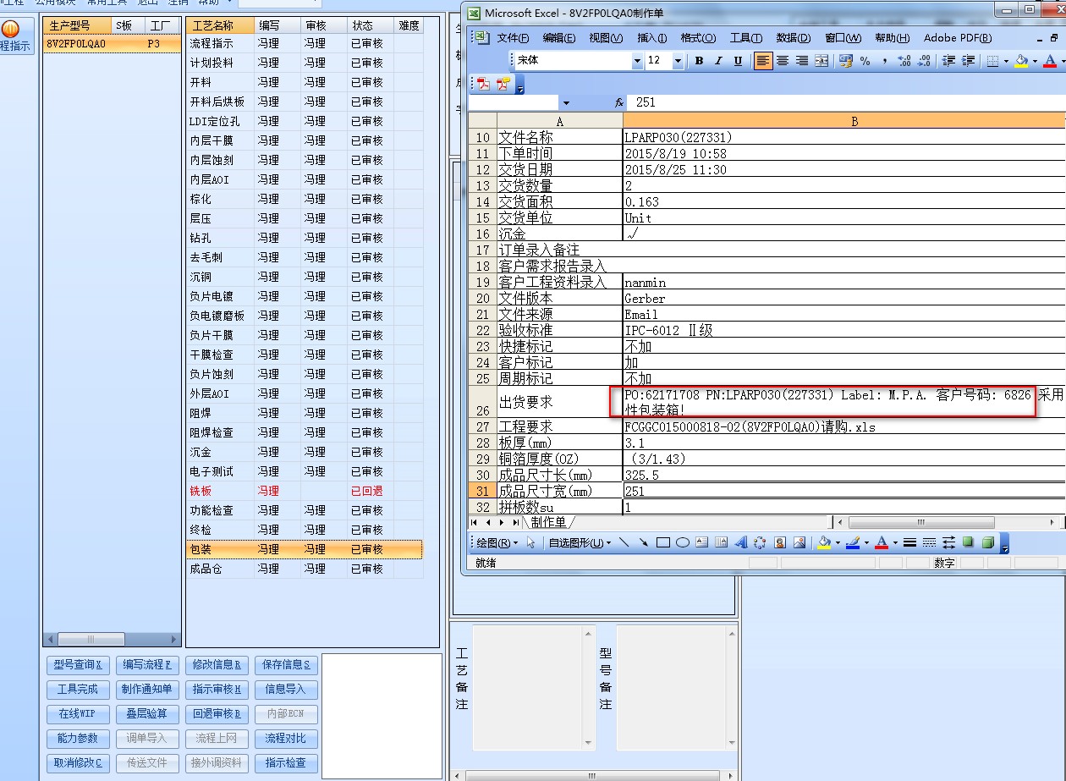The image size is (1066, 781).
Task: Select the center alignment icon
Action: [x=783, y=61]
